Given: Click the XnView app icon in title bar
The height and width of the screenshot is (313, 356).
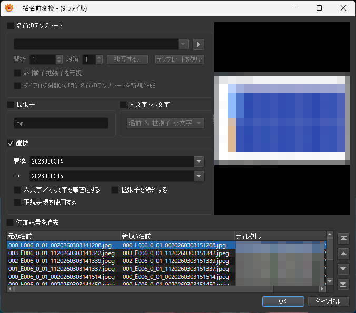Looking at the screenshot, I should 8,8.
